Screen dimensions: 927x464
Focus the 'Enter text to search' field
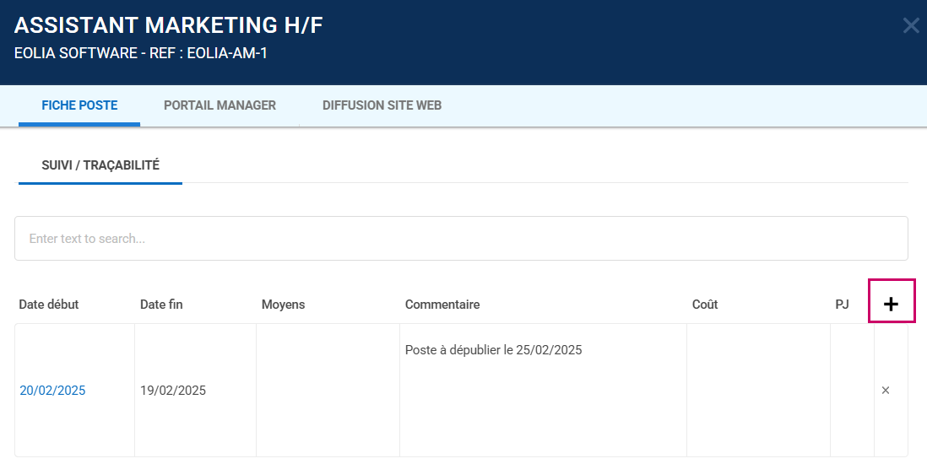[461, 239]
